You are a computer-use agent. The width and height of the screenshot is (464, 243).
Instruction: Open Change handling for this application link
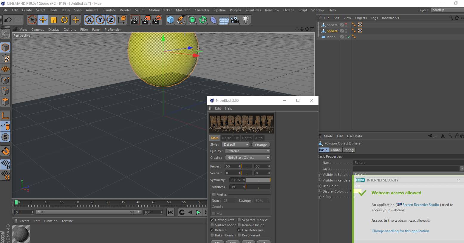[400, 231]
